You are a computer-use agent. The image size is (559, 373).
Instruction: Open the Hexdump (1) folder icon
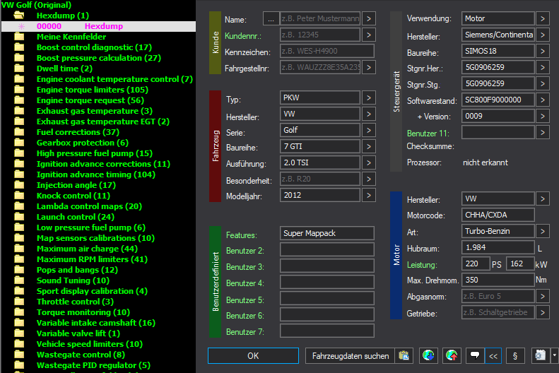[x=19, y=16]
